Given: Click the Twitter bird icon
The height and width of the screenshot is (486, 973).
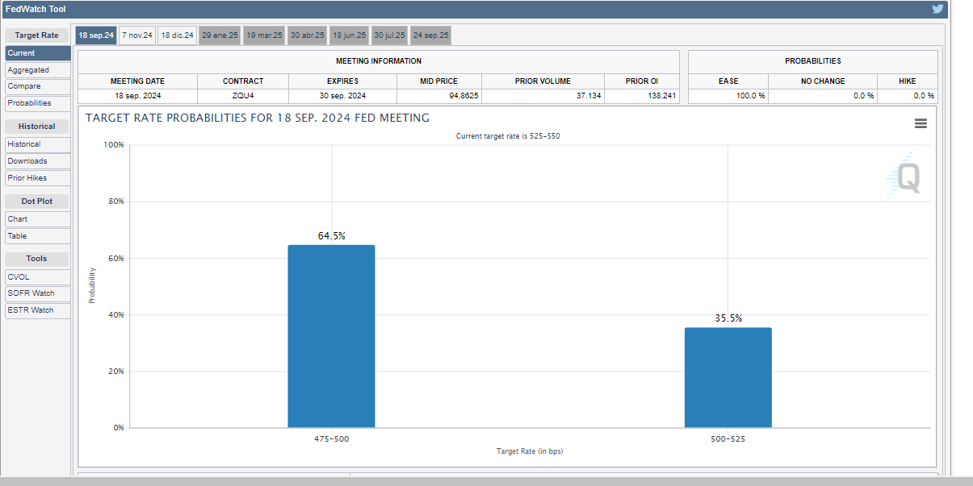Looking at the screenshot, I should tap(937, 9).
